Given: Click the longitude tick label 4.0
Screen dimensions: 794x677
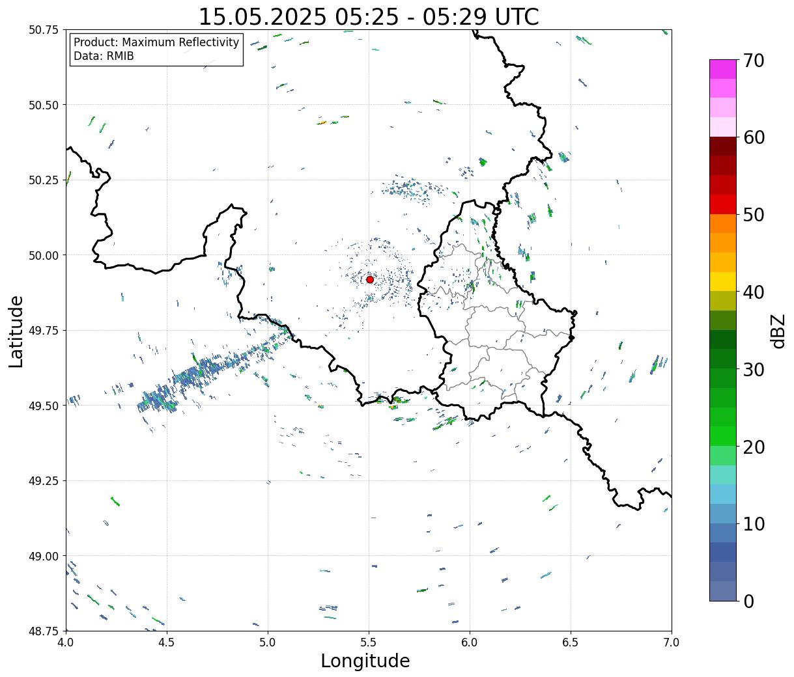Looking at the screenshot, I should pyautogui.click(x=66, y=642).
